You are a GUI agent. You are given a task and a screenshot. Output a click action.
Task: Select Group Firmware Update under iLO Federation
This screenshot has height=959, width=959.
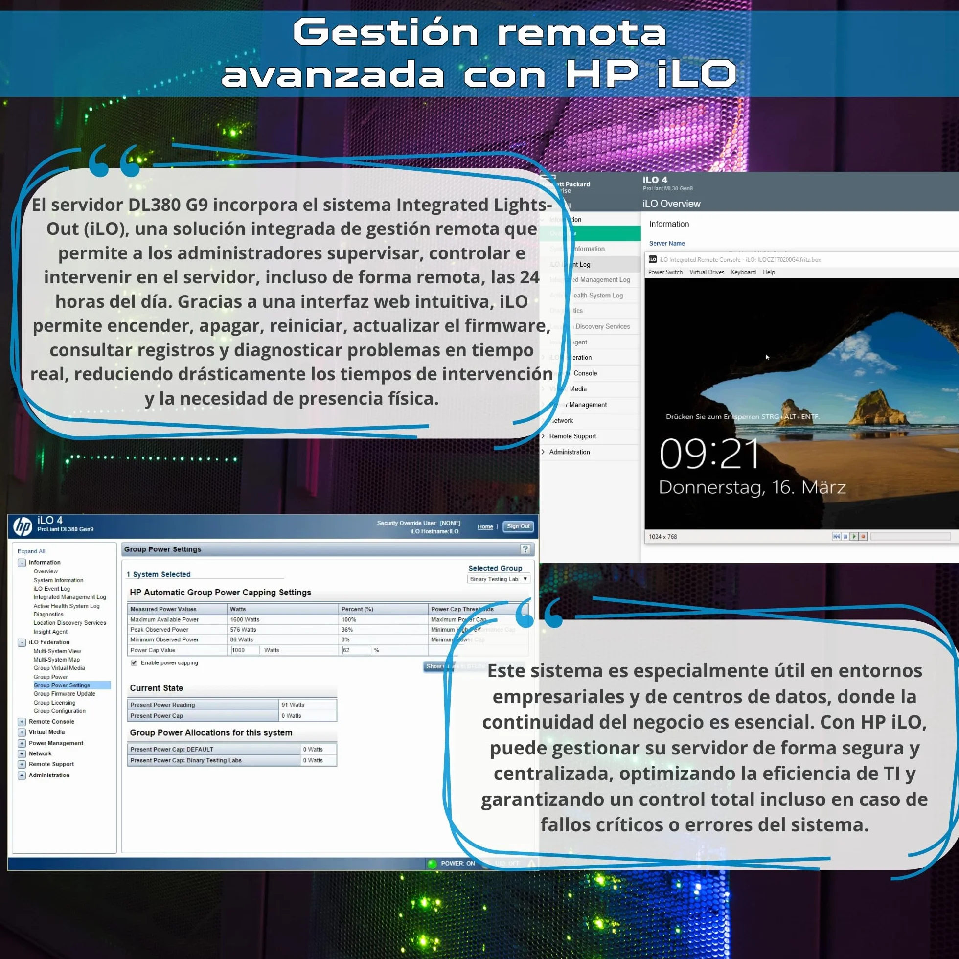65,694
